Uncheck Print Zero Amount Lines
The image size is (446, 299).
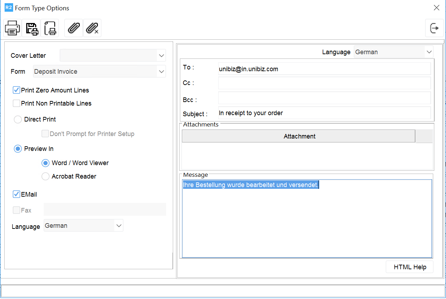pyautogui.click(x=16, y=90)
